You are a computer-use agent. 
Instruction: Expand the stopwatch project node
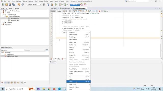click(x=1, y=24)
